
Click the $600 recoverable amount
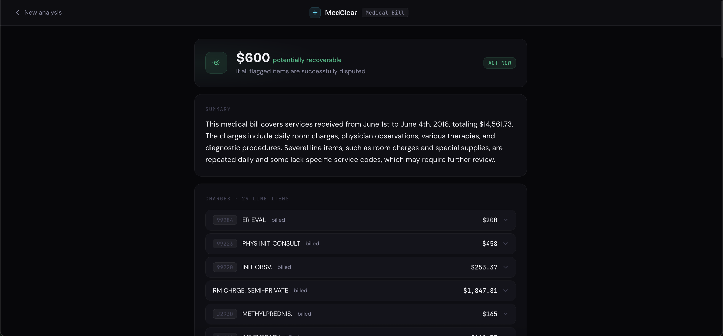[253, 58]
